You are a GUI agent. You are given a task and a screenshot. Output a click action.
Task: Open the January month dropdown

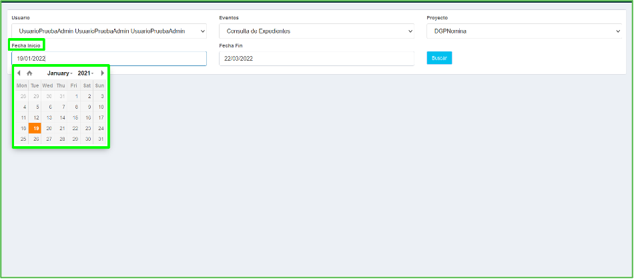point(59,73)
